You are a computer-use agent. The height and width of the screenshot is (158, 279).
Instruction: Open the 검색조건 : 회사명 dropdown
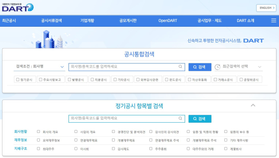39,67
